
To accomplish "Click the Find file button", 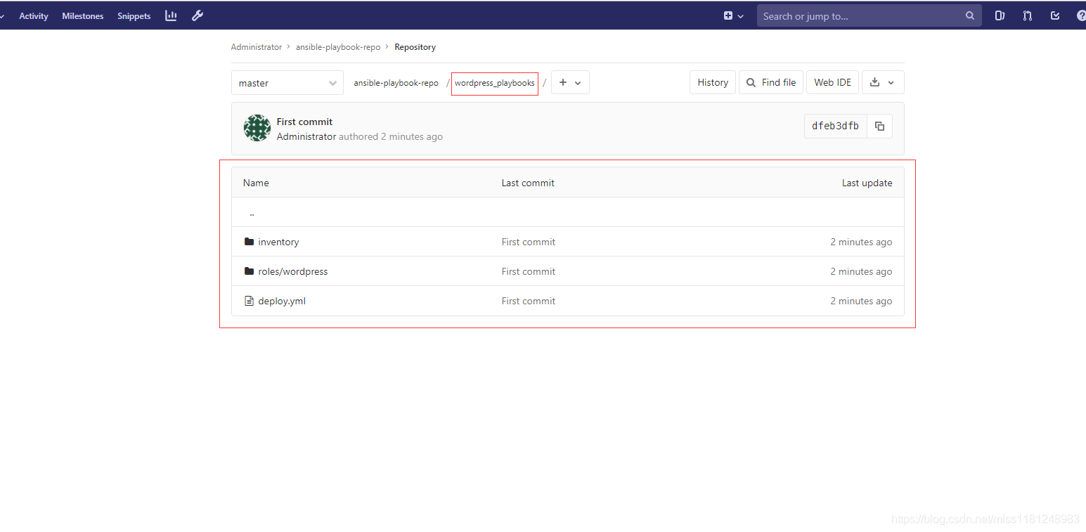I will click(771, 82).
